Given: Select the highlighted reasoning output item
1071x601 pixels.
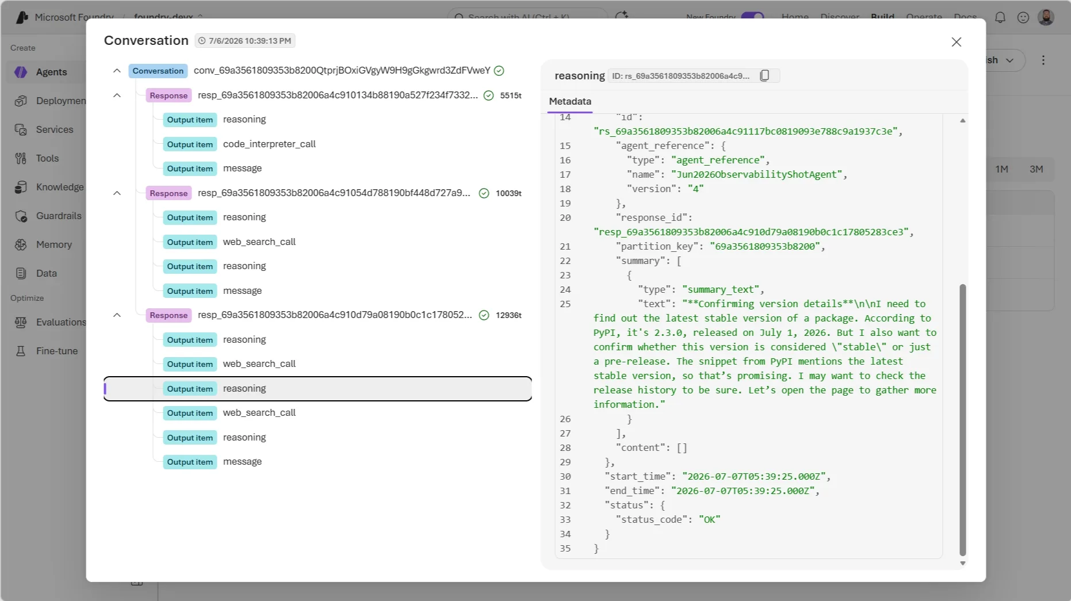Looking at the screenshot, I should [x=318, y=389].
